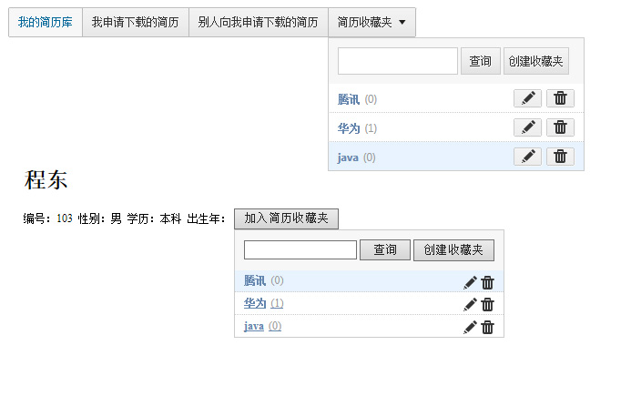Delete the 腾讯 folder in top dropdown panel
The image size is (631, 396).
tap(560, 98)
